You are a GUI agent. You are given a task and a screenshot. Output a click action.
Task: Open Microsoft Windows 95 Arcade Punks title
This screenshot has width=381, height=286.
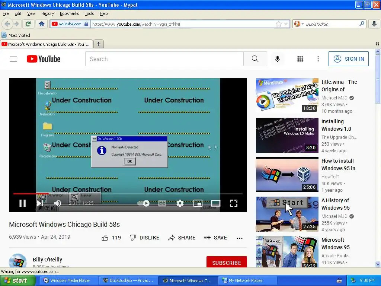pyautogui.click(x=336, y=244)
